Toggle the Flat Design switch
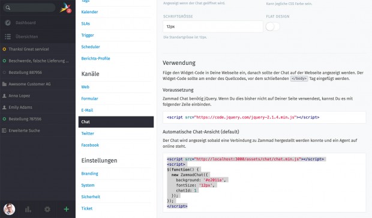The width and height of the screenshot is (372, 218). pyautogui.click(x=272, y=26)
